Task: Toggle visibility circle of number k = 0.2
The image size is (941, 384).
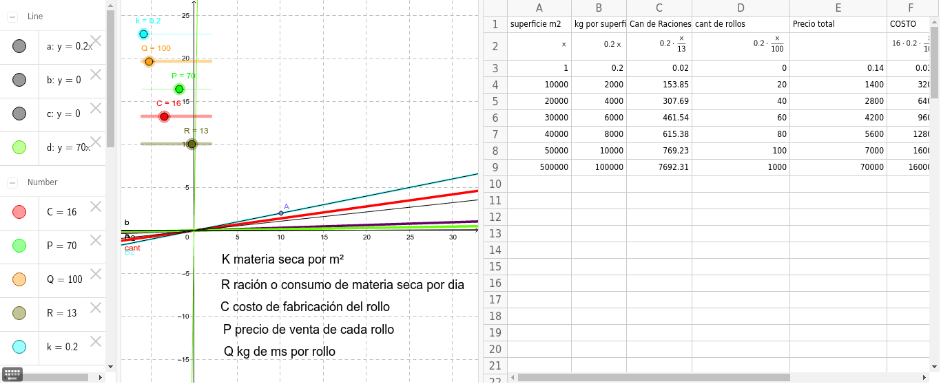Action: tap(19, 347)
